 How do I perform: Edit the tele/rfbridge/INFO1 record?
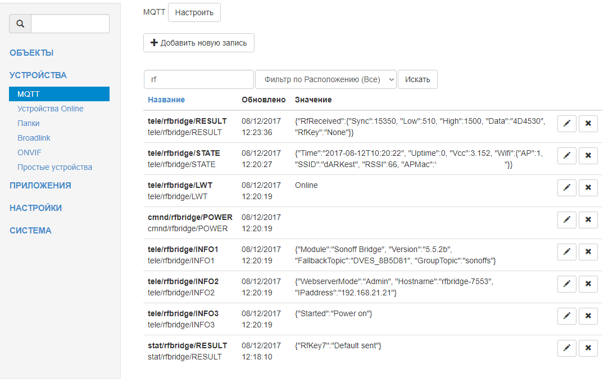[x=567, y=252]
